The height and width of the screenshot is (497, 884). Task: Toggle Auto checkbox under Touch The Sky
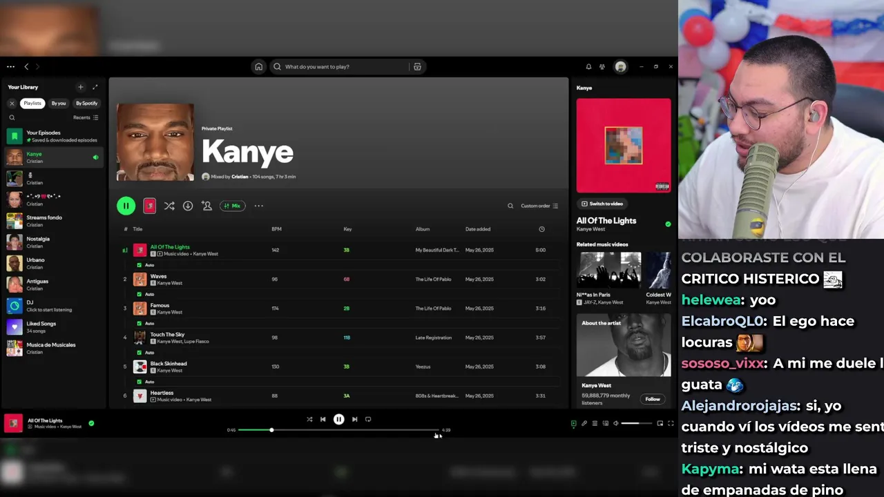pos(140,352)
